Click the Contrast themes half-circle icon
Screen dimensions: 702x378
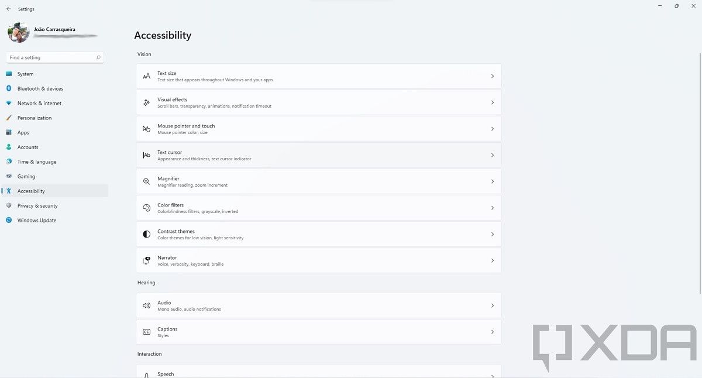point(146,234)
